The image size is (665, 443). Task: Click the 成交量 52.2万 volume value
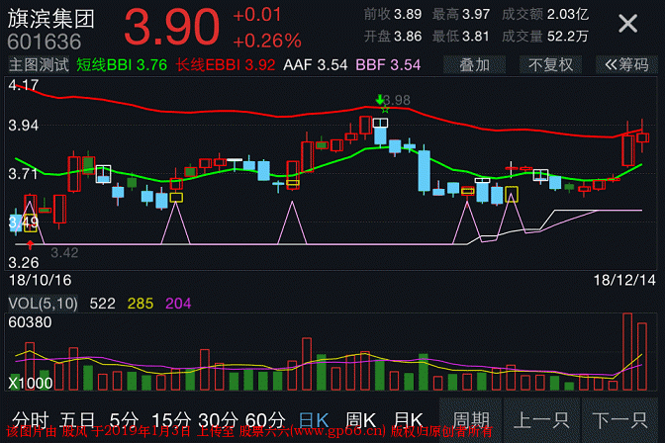pos(545,37)
